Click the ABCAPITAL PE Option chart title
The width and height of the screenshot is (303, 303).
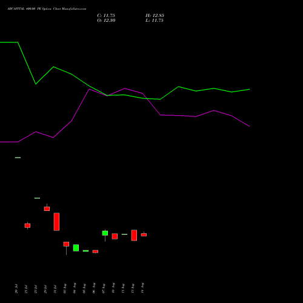click(47, 9)
